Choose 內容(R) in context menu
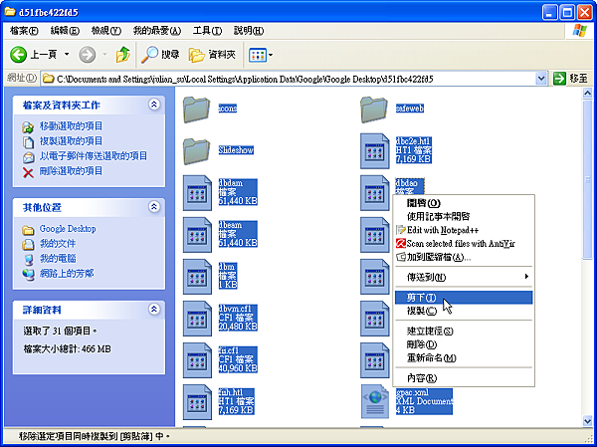This screenshot has height=447, width=597. pos(464,378)
